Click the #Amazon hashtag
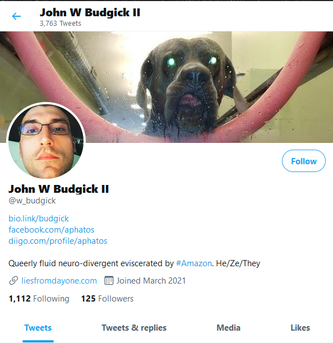Viewport: 333px width, 343px height. coord(194,263)
